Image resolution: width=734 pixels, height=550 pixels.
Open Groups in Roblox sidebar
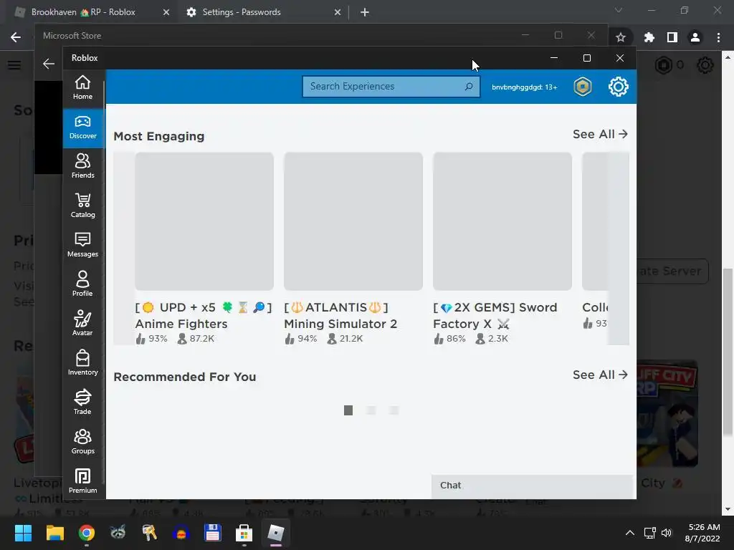(x=83, y=441)
